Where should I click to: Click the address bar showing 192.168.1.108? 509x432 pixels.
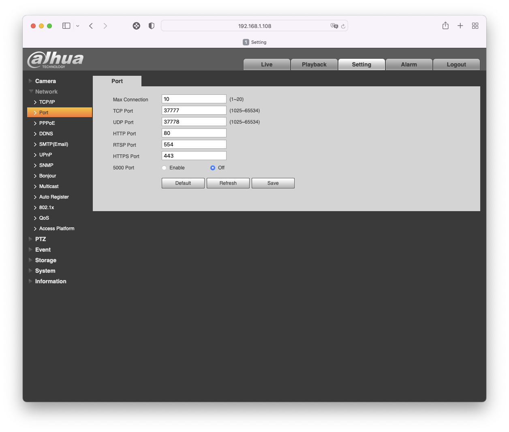tap(254, 26)
